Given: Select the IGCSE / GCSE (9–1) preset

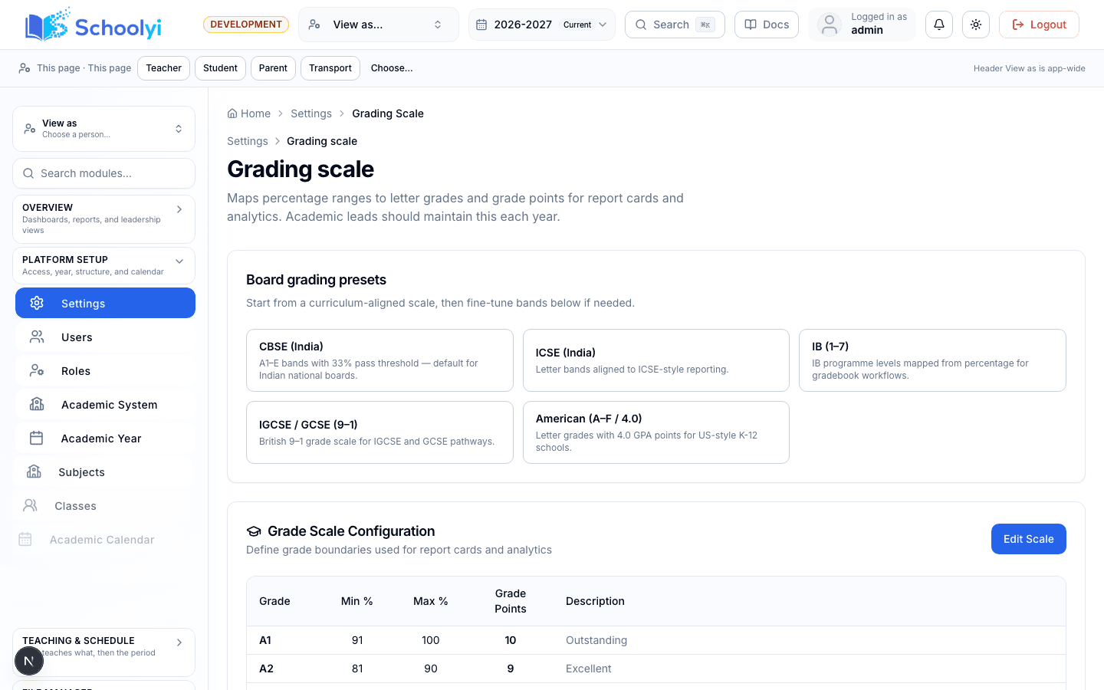Looking at the screenshot, I should tap(379, 432).
